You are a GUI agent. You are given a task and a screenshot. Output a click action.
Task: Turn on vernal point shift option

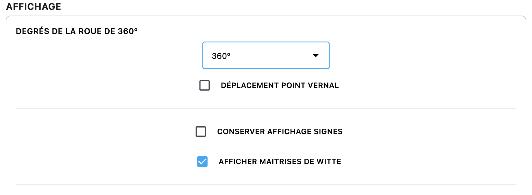click(205, 85)
